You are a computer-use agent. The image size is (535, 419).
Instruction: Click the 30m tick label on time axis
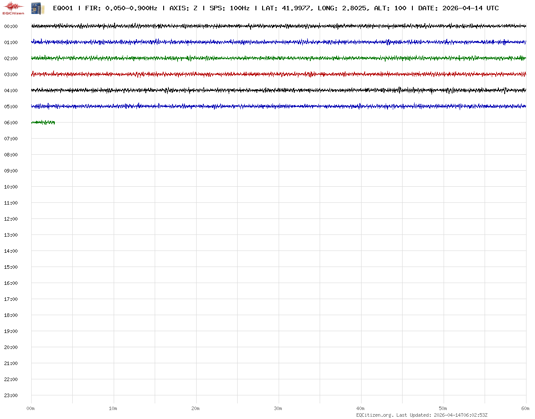[x=278, y=408]
